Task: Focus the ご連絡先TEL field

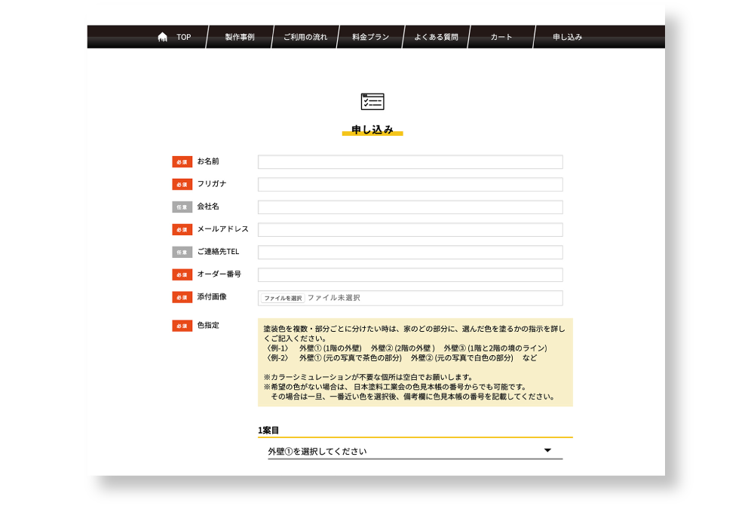Action: 410,253
